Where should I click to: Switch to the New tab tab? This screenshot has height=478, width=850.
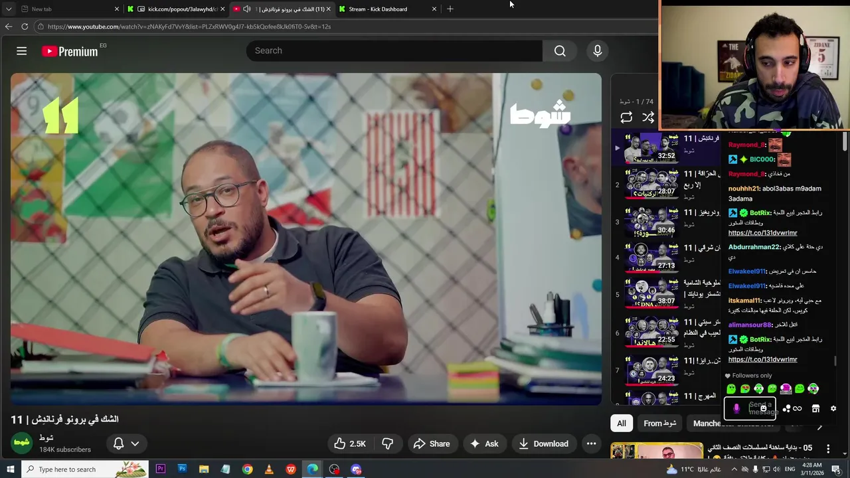click(69, 9)
